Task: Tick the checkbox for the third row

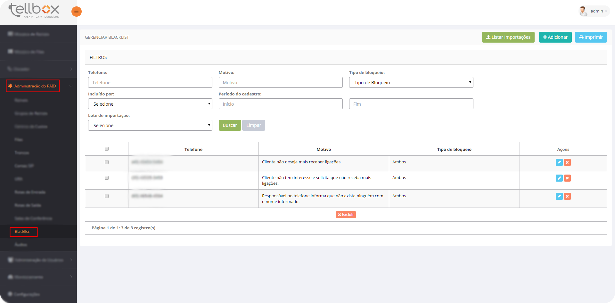Action: click(107, 196)
